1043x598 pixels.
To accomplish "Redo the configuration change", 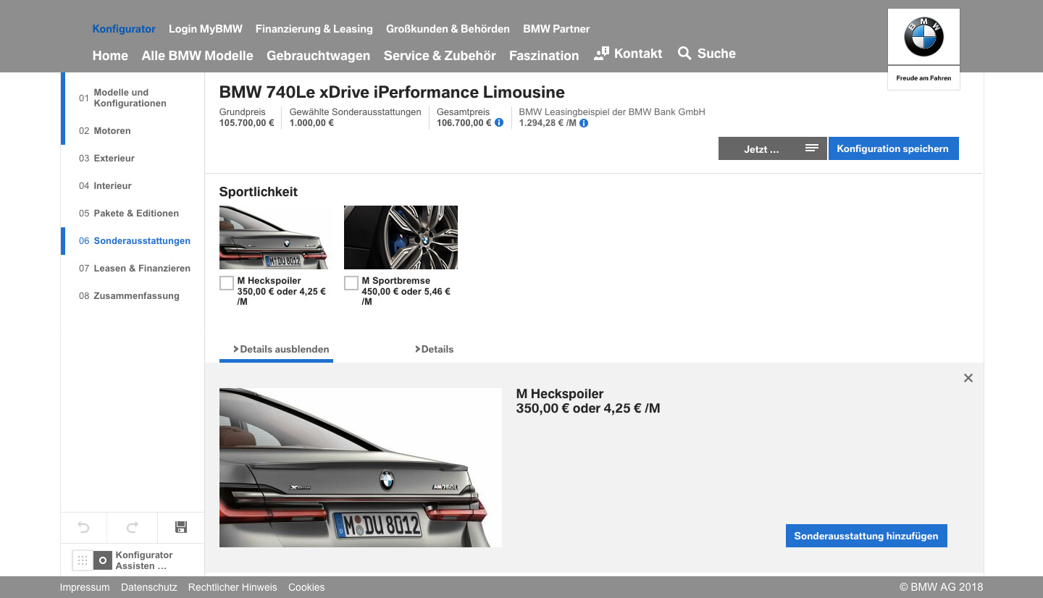I will click(x=132, y=527).
